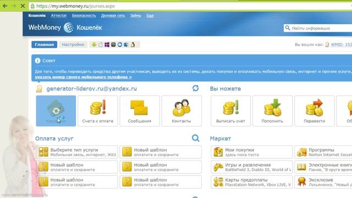Viewport: 352px width, 198px height.
Task: Open the Контакты tile
Action: pyautogui.click(x=182, y=111)
